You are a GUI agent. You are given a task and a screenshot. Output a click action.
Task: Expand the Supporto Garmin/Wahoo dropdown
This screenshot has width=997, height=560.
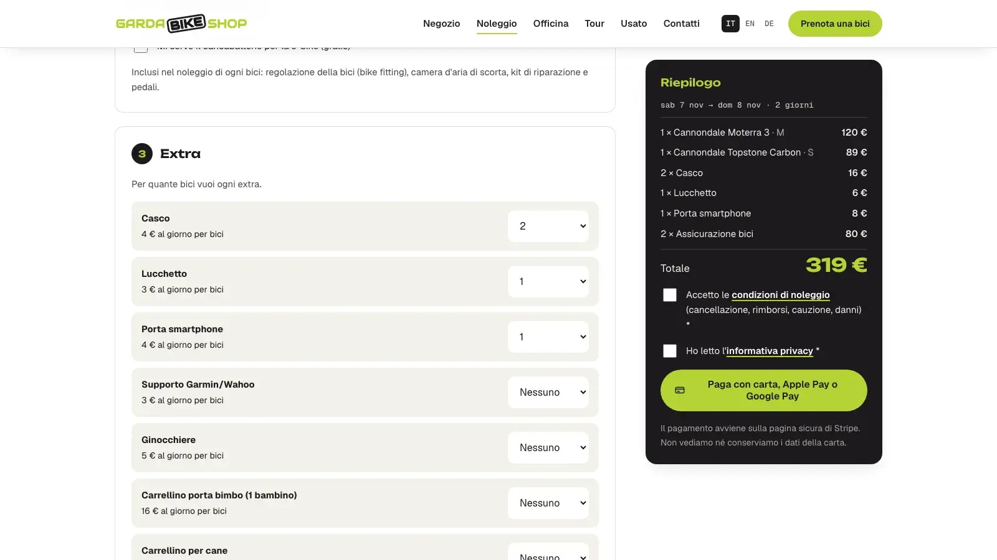pyautogui.click(x=548, y=392)
